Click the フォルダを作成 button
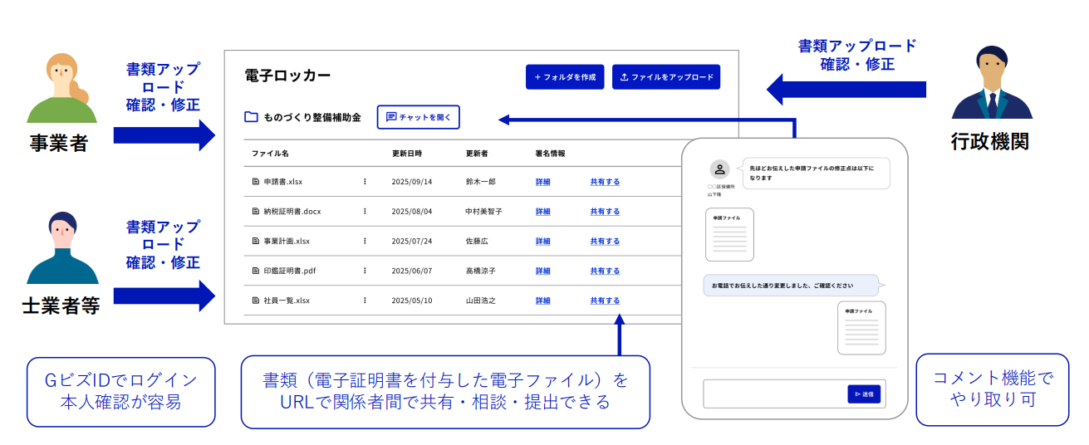The width and height of the screenshot is (1089, 445). tap(565, 77)
